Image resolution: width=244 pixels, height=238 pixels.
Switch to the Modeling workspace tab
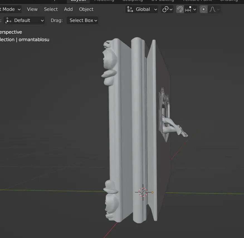click(104, 1)
